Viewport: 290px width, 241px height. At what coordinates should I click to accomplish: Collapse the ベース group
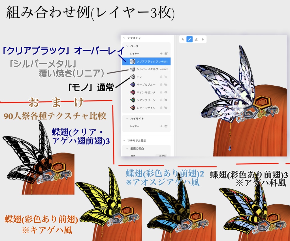(x=127, y=46)
